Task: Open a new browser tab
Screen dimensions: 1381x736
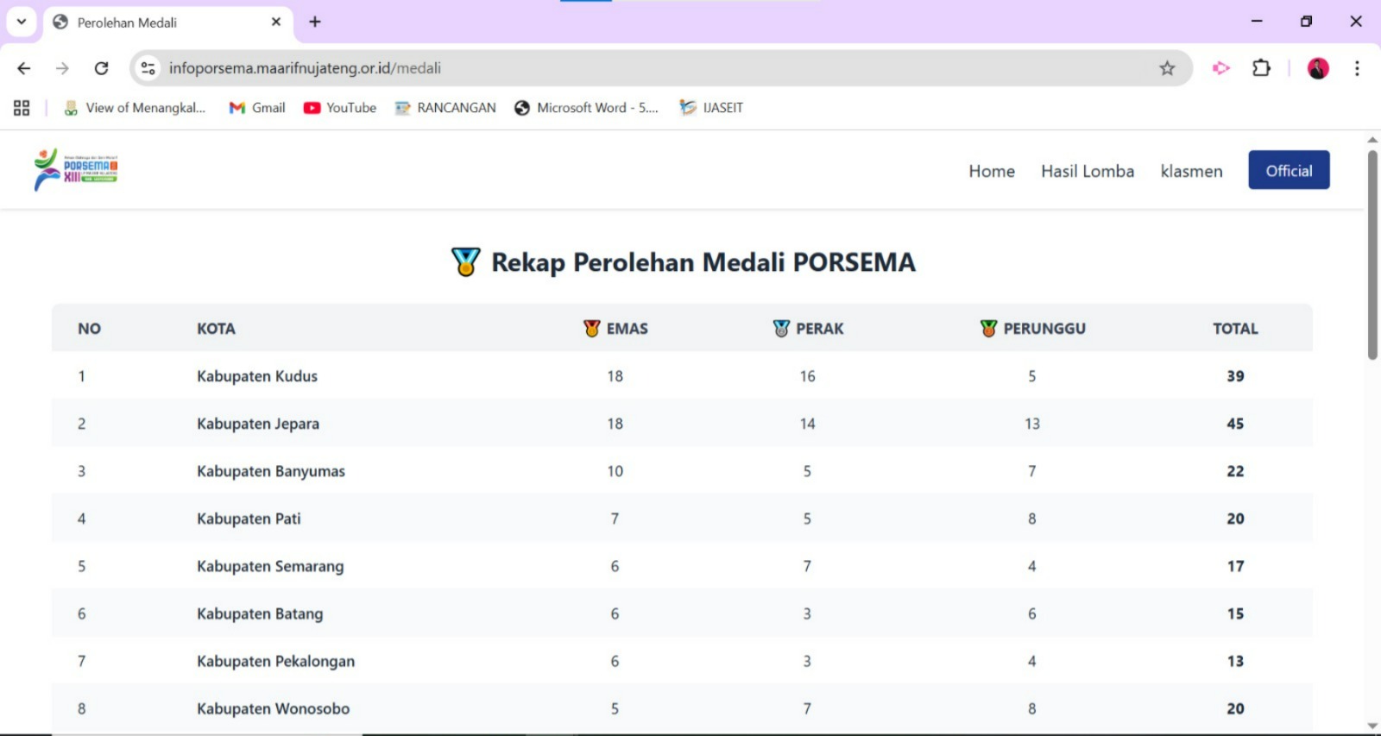Action: (315, 22)
